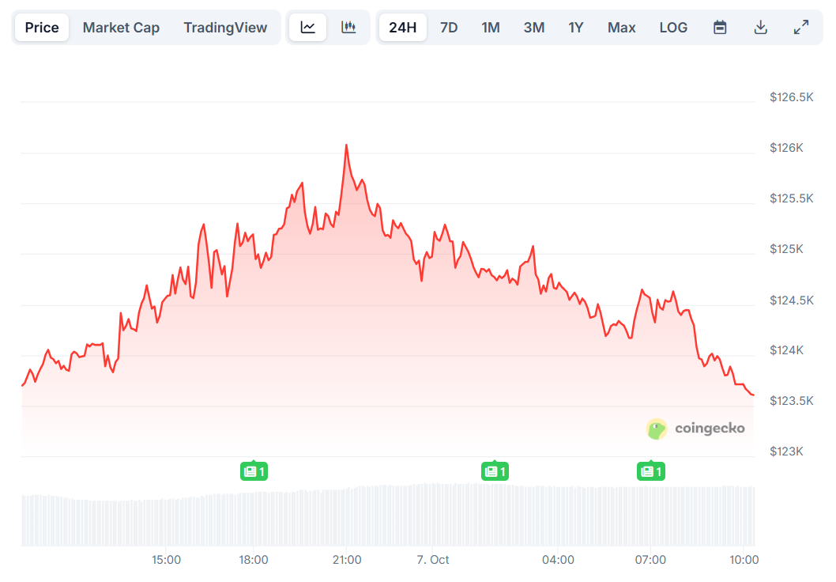Image resolution: width=836 pixels, height=582 pixels.
Task: Open the news marker near 18:00
Action: (254, 471)
